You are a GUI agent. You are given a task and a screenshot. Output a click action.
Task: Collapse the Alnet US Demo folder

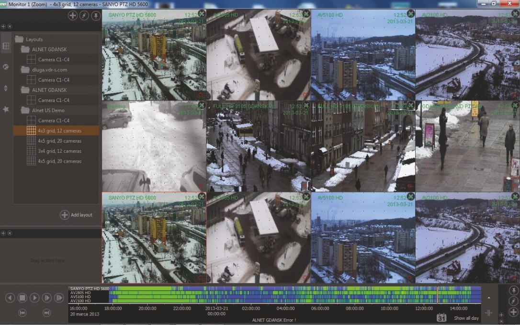pyautogui.click(x=25, y=110)
